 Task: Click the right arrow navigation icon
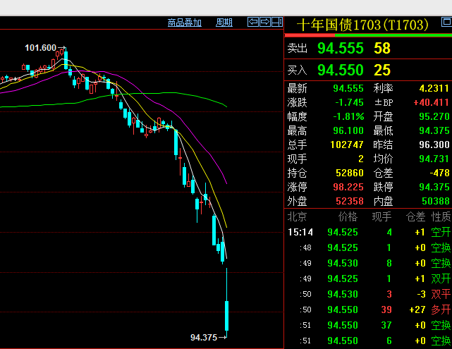coord(265,22)
